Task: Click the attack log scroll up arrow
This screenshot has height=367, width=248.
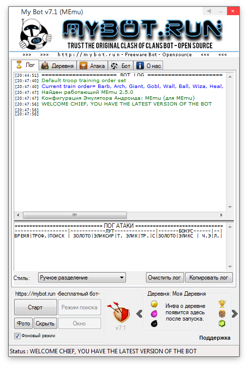Action: (x=230, y=227)
